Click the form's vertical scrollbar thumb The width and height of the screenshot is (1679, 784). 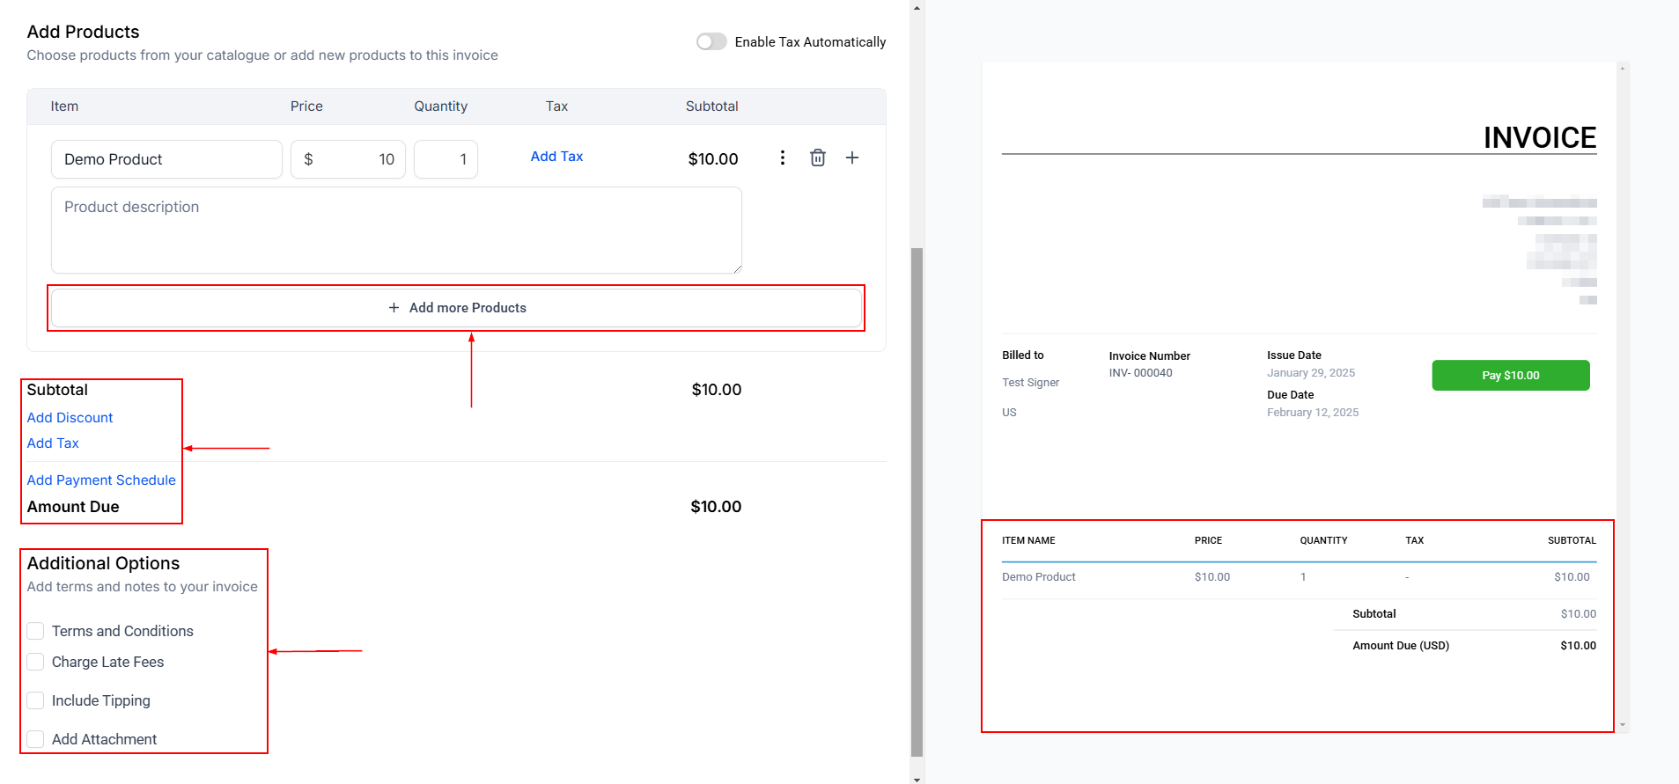click(917, 502)
